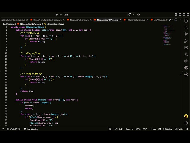Click the Copilot icon beside search bar
Viewport: 190px width, 143px height.
[139, 15]
